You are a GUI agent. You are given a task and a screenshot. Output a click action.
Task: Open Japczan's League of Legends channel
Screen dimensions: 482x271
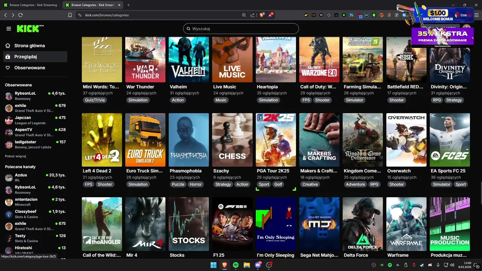click(35, 120)
